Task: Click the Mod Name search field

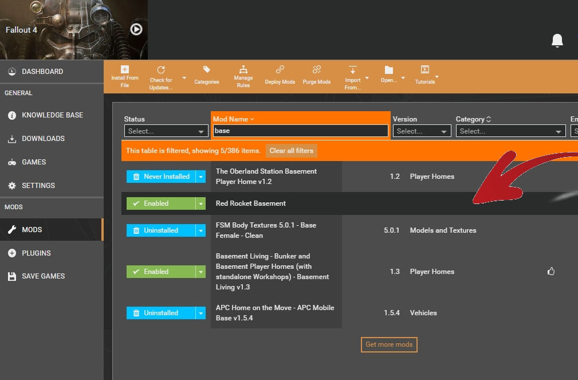Action: (300, 131)
